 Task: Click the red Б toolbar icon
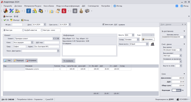pyautogui.click(x=64, y=11)
